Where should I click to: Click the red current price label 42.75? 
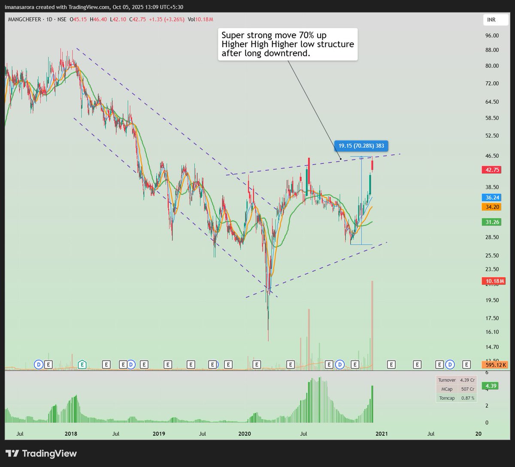(x=492, y=170)
